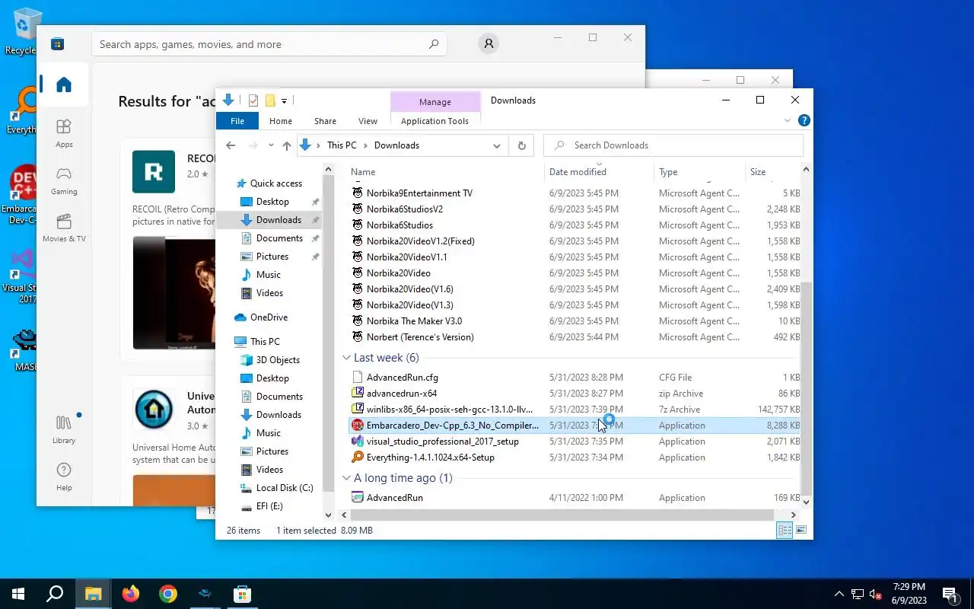This screenshot has height=609, width=974.
Task: Go up one folder level in Explorer
Action: pos(287,145)
